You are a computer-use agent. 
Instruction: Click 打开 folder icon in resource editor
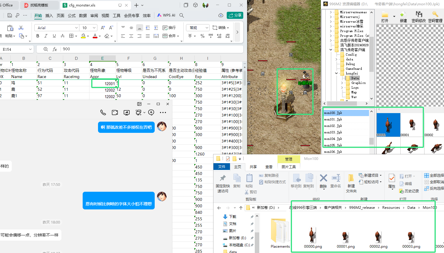click(385, 17)
